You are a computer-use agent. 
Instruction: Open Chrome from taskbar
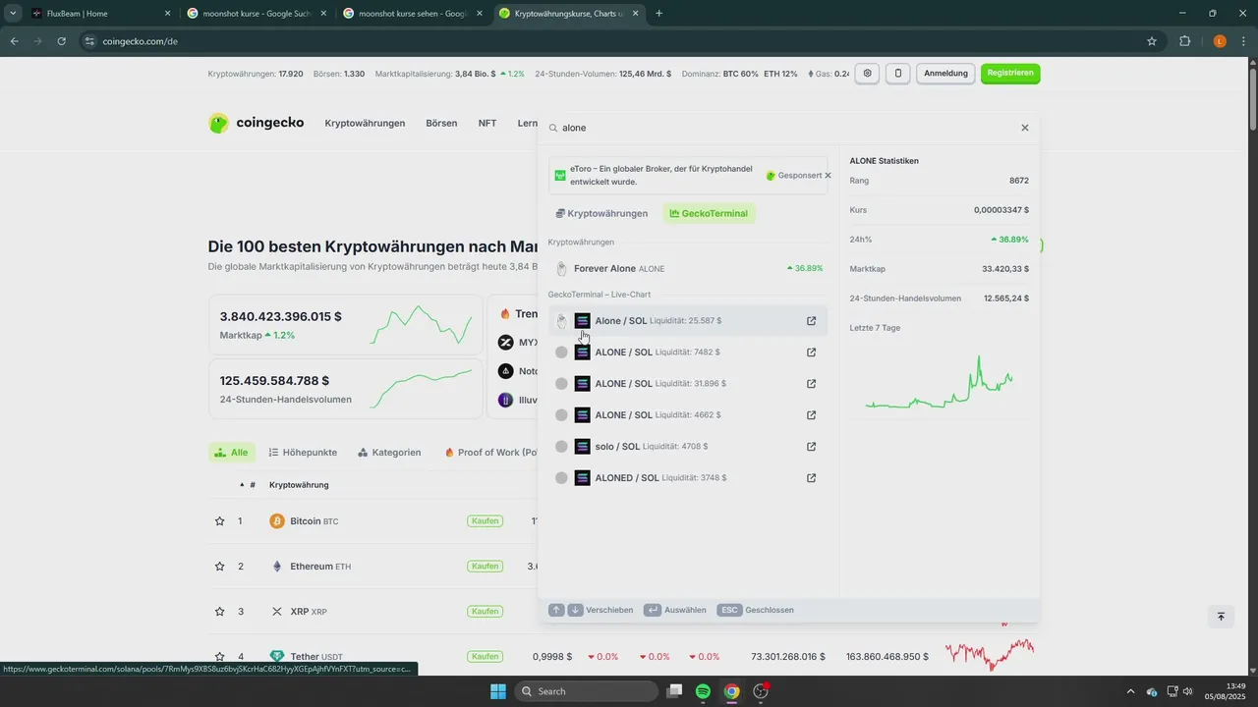pyautogui.click(x=732, y=691)
